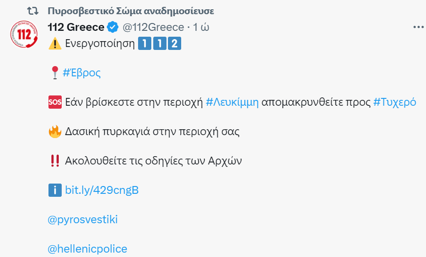This screenshot has height=257, width=426.
Task: Open the #Τυχερό hashtag
Action: (x=394, y=102)
